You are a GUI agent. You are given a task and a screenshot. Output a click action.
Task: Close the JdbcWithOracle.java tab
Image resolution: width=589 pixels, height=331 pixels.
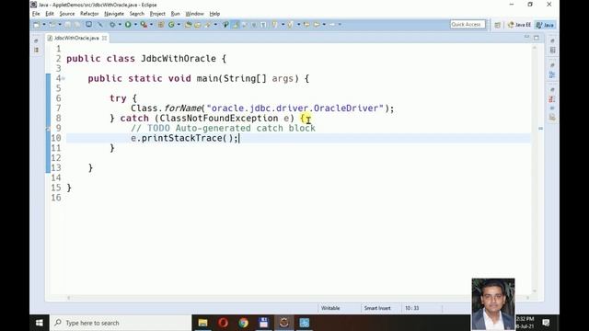104,38
